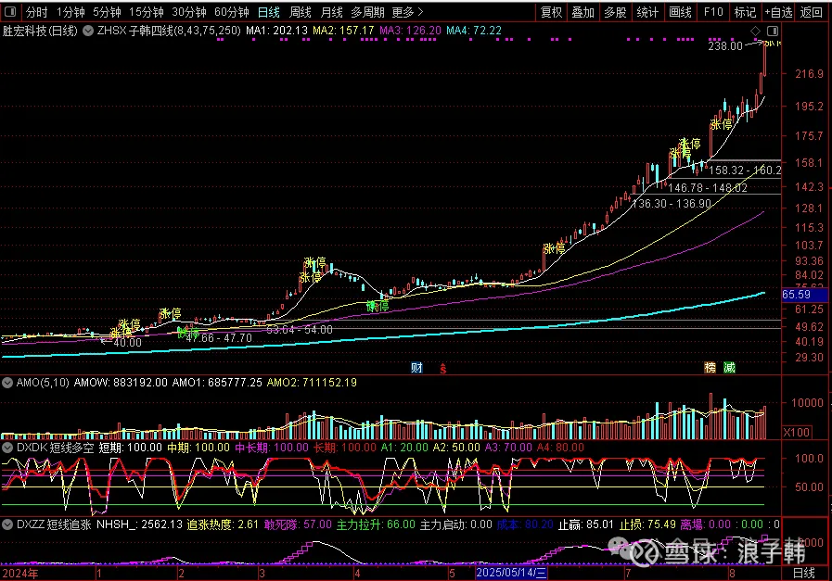Add stock via +自选 button

[x=778, y=12]
